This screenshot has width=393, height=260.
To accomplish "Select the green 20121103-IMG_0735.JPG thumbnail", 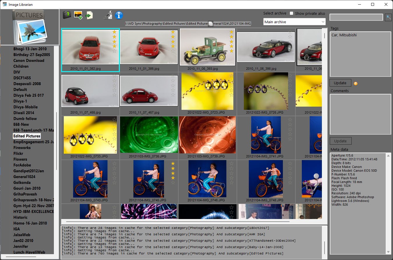I will click(x=149, y=135).
